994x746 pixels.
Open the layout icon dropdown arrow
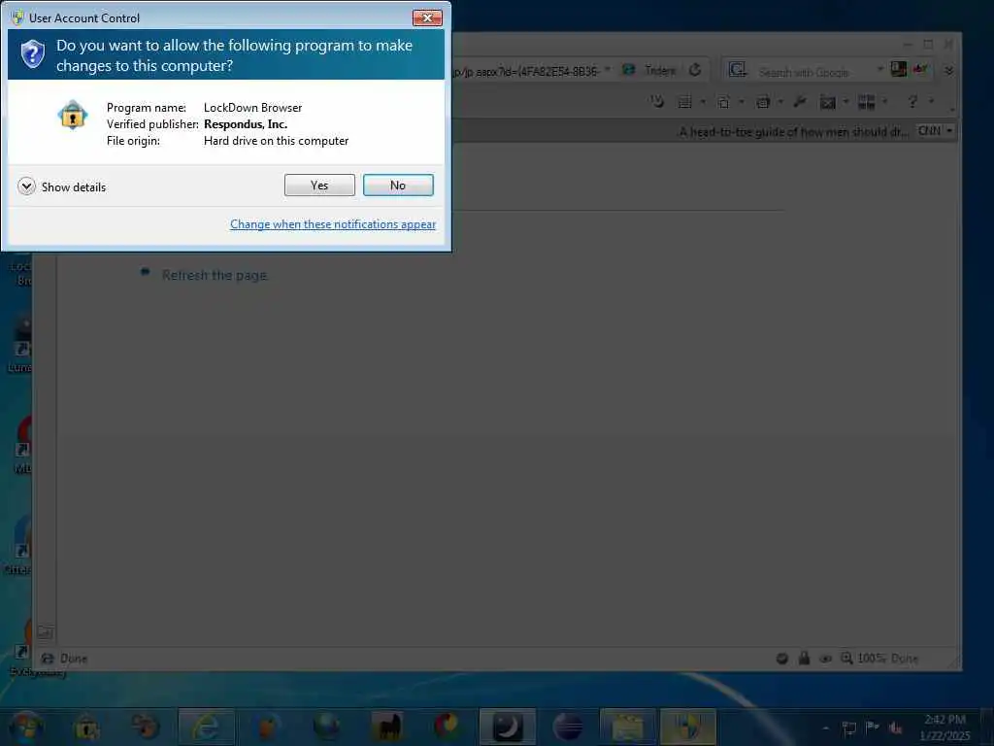coord(885,101)
